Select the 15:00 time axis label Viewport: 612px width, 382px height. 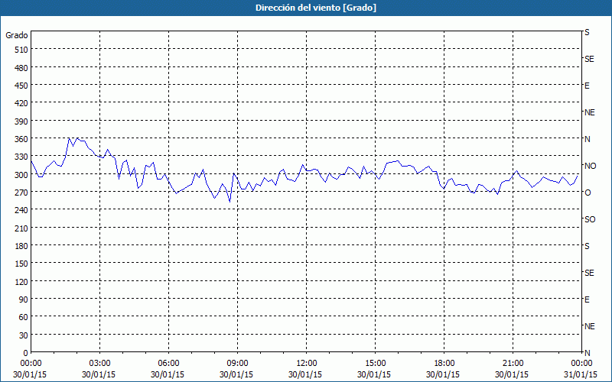click(375, 363)
